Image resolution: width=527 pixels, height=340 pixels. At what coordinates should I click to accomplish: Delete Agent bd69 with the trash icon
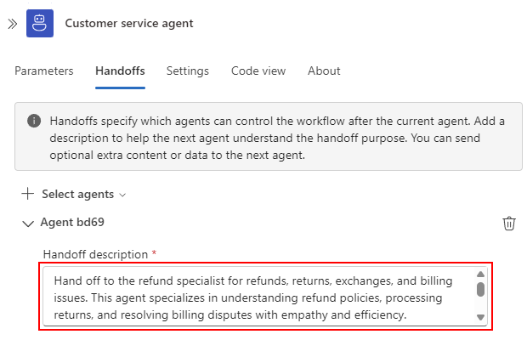[509, 224]
